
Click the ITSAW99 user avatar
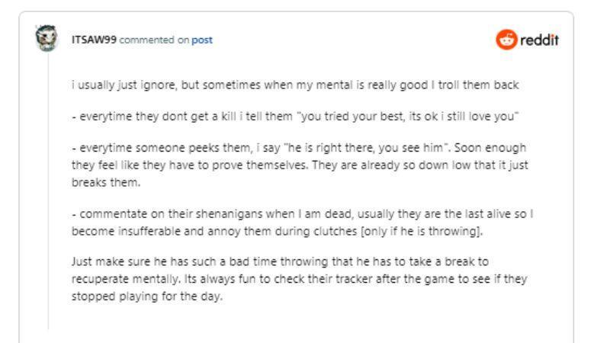coord(47,38)
